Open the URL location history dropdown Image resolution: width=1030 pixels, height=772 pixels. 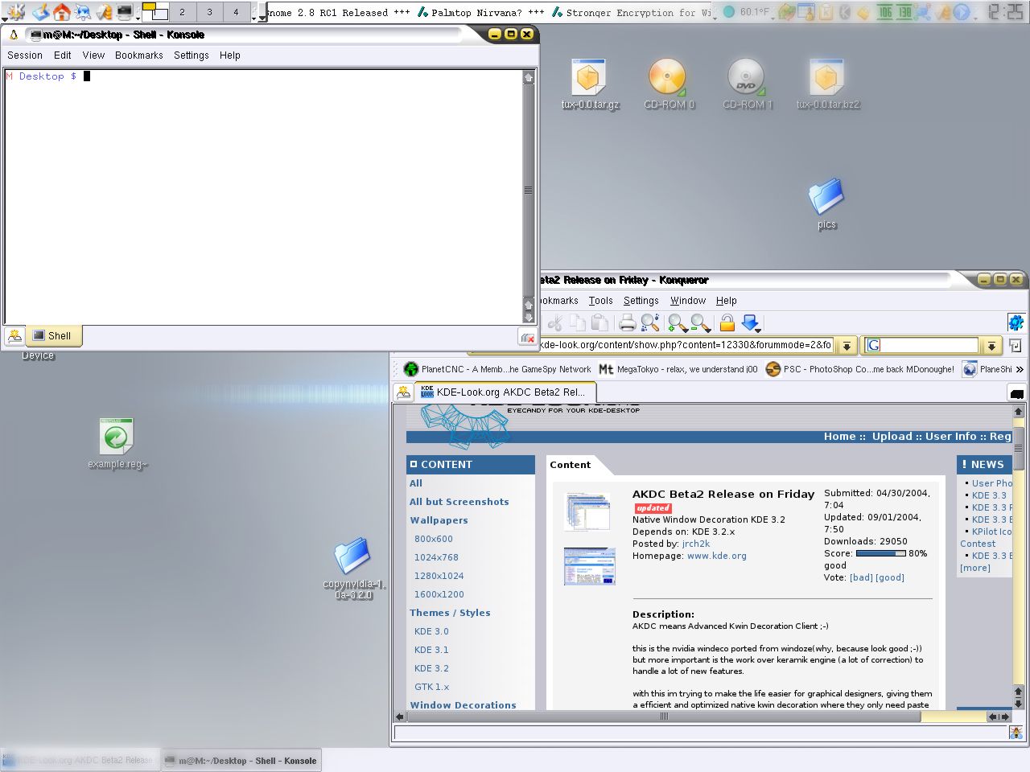(x=846, y=346)
